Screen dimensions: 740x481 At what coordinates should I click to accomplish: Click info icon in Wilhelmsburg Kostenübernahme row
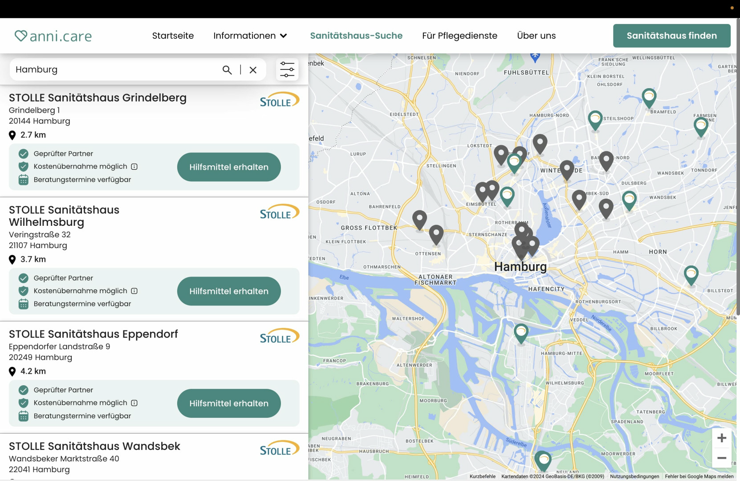pos(134,291)
